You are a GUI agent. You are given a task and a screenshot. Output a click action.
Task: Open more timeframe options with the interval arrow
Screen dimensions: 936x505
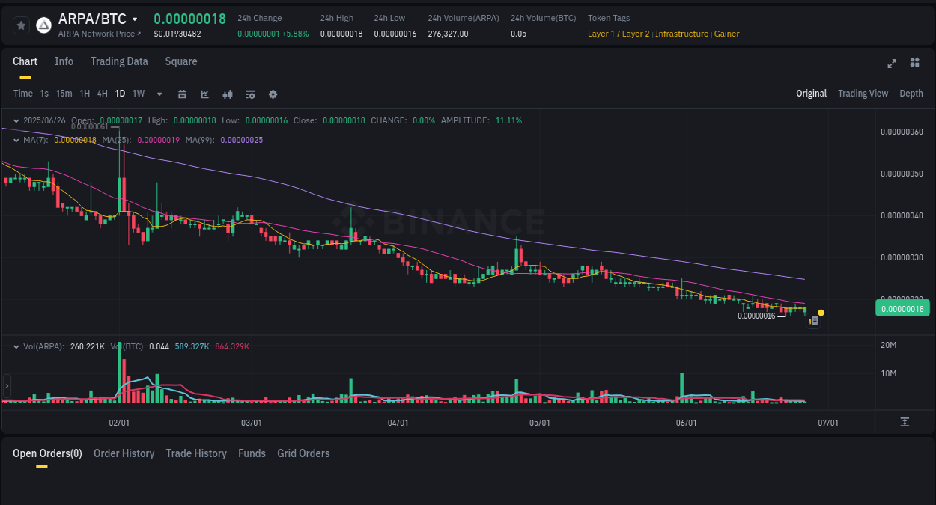coord(159,94)
